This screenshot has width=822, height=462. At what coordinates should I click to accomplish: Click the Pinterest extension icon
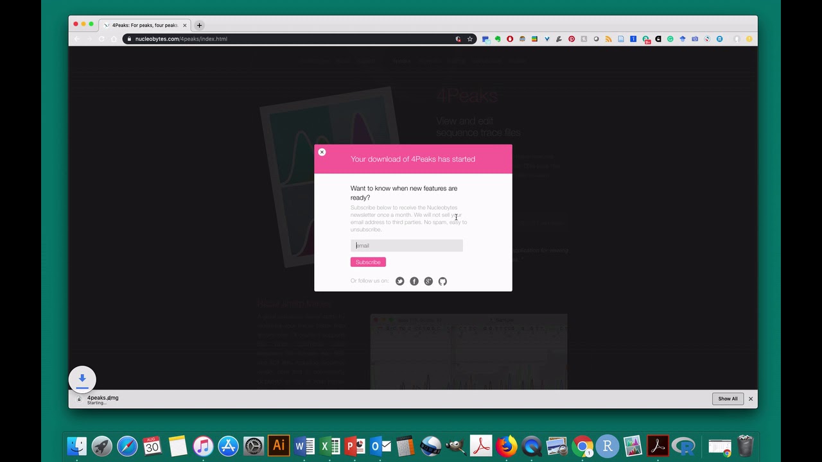pyautogui.click(x=572, y=39)
